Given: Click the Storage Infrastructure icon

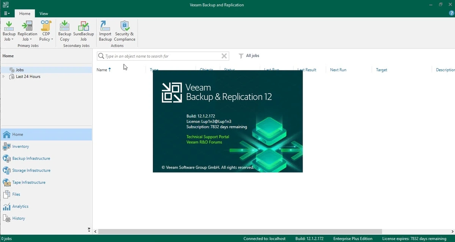Looking at the screenshot, I should tap(6, 170).
